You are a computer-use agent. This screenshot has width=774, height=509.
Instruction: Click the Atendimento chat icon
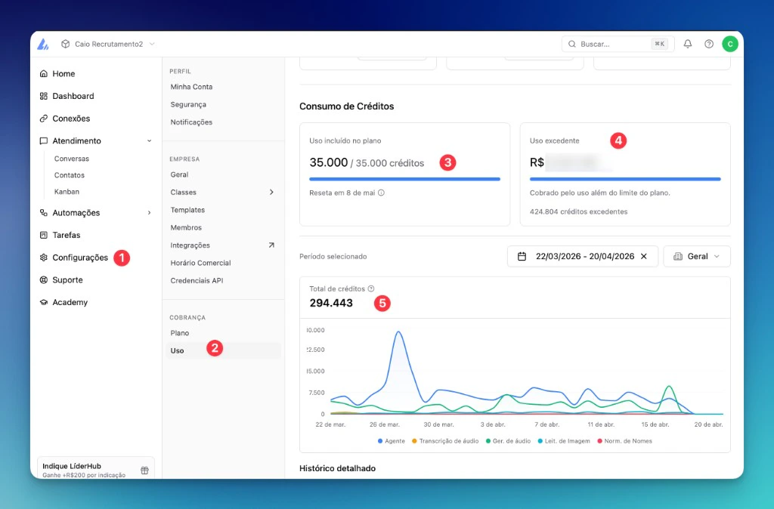[x=43, y=140]
